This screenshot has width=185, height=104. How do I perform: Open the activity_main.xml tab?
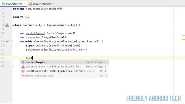point(42,4)
